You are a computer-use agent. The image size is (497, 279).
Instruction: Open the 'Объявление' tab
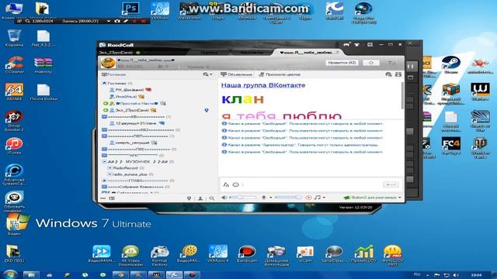click(237, 74)
